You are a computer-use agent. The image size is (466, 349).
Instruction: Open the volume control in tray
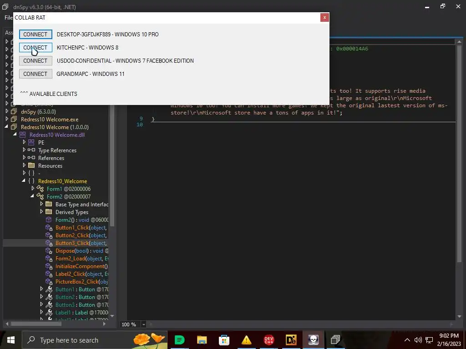(418, 340)
